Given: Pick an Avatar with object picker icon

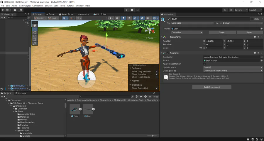Looking at the screenshot, I should pyautogui.click(x=261, y=60).
